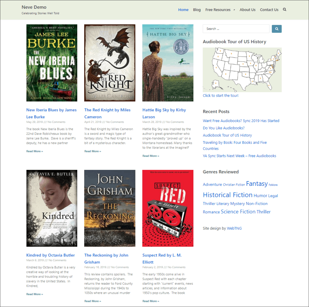Navigate to Contact Us page

click(x=269, y=10)
